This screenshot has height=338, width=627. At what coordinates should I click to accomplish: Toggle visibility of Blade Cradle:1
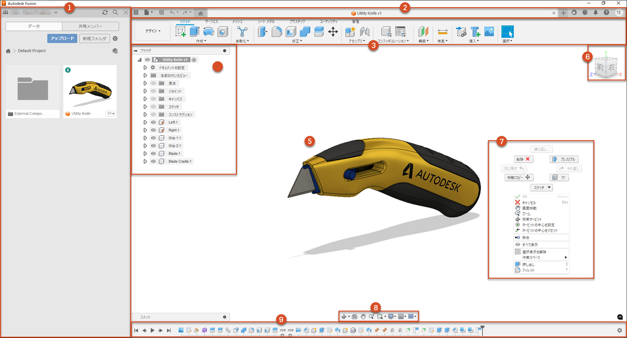153,161
